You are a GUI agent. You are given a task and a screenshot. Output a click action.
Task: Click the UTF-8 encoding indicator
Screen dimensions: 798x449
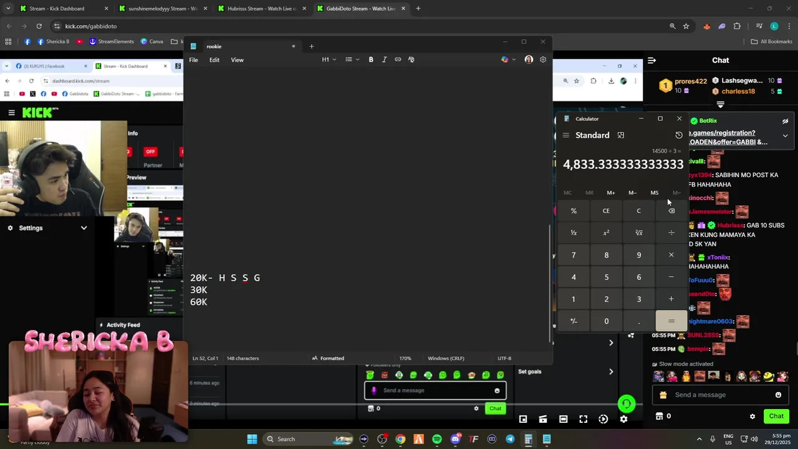504,359
